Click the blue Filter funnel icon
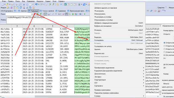 click(61, 4)
